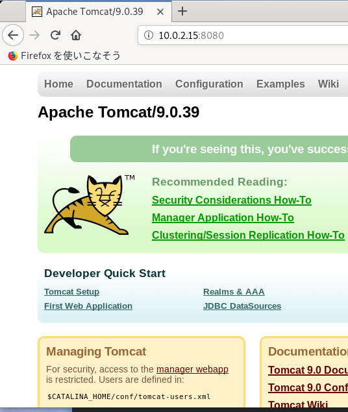The height and width of the screenshot is (412, 348).
Task: Click the Tomcat cat logo image
Action: 90,205
